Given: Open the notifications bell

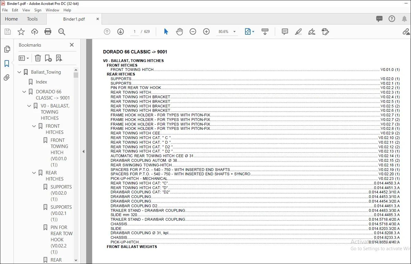Looking at the screenshot, I should pos(405,19).
